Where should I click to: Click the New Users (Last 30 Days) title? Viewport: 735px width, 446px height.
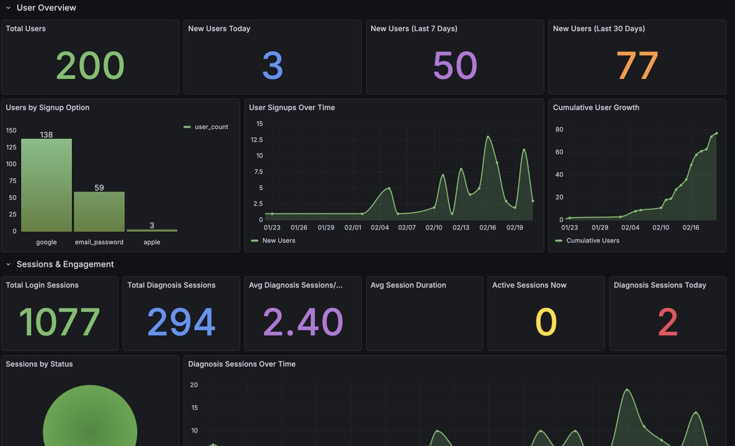[599, 29]
